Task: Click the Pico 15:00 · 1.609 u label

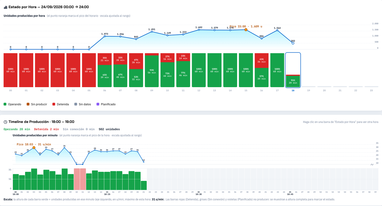Action: [x=246, y=27]
